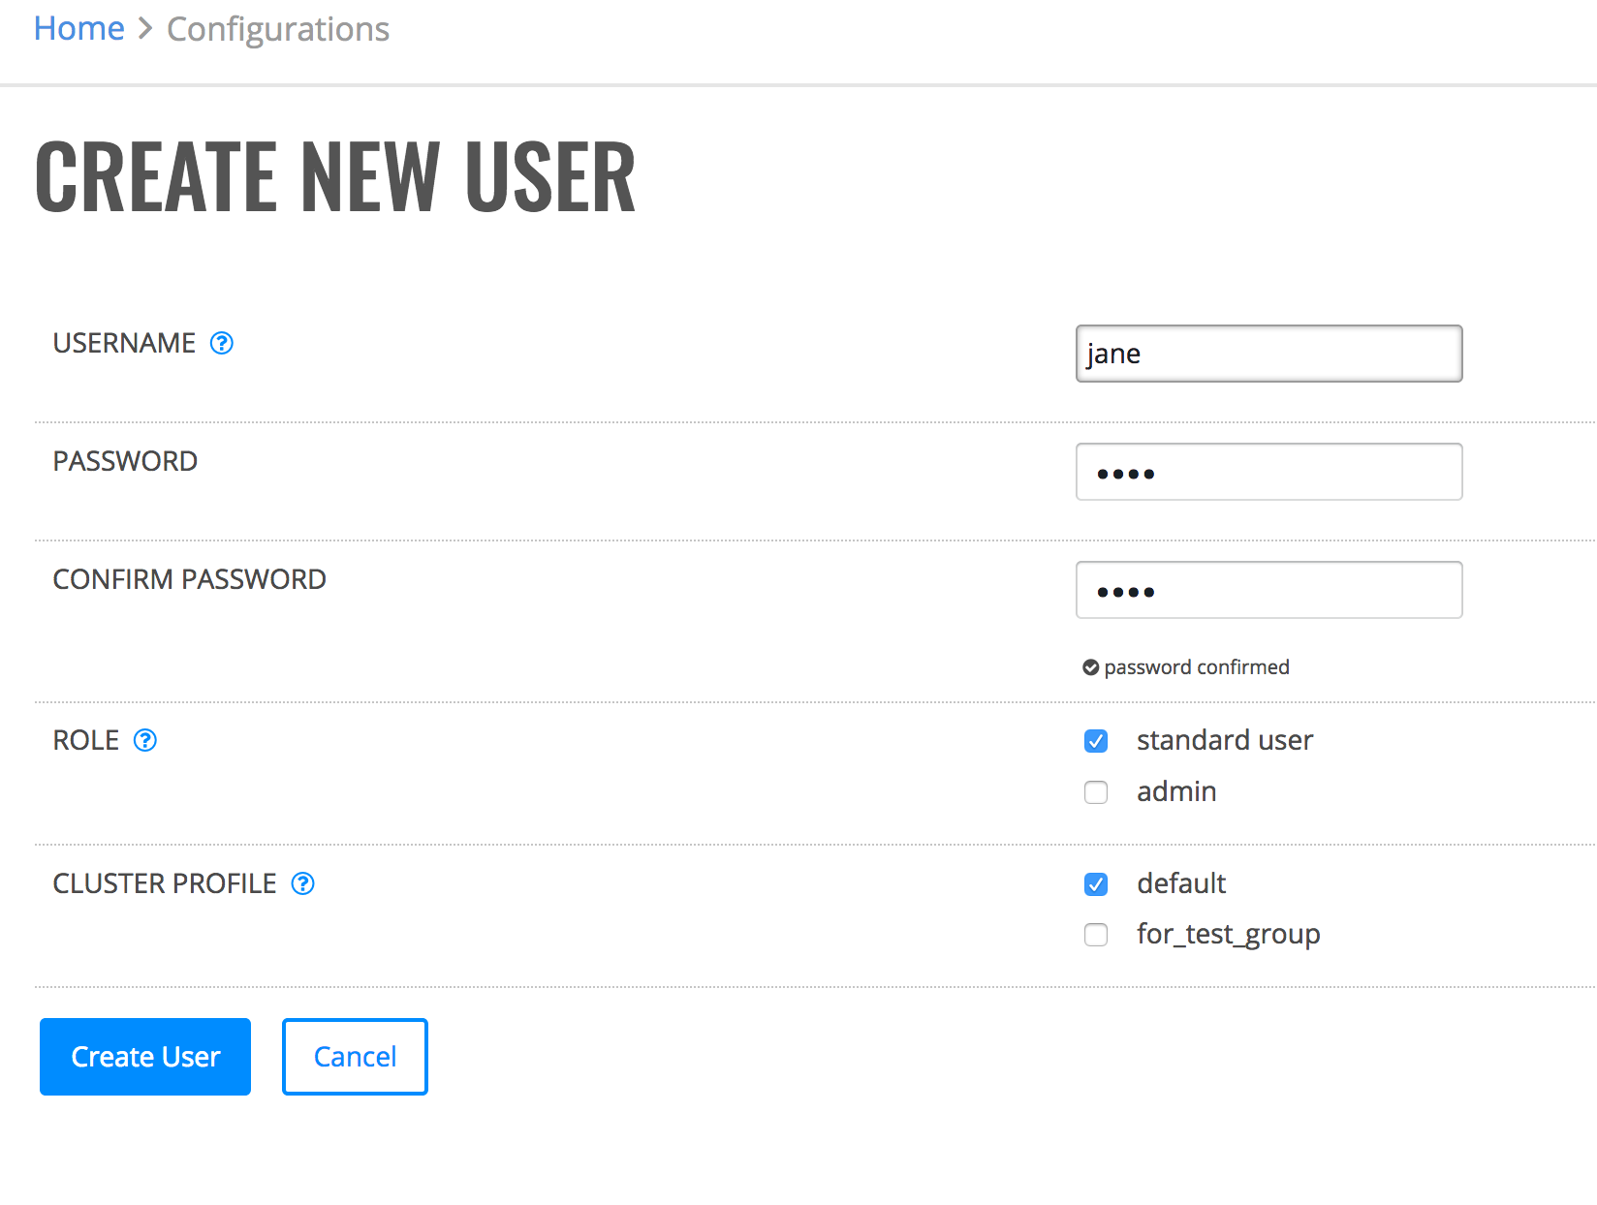Click the 'admin' label text

pyautogui.click(x=1176, y=791)
